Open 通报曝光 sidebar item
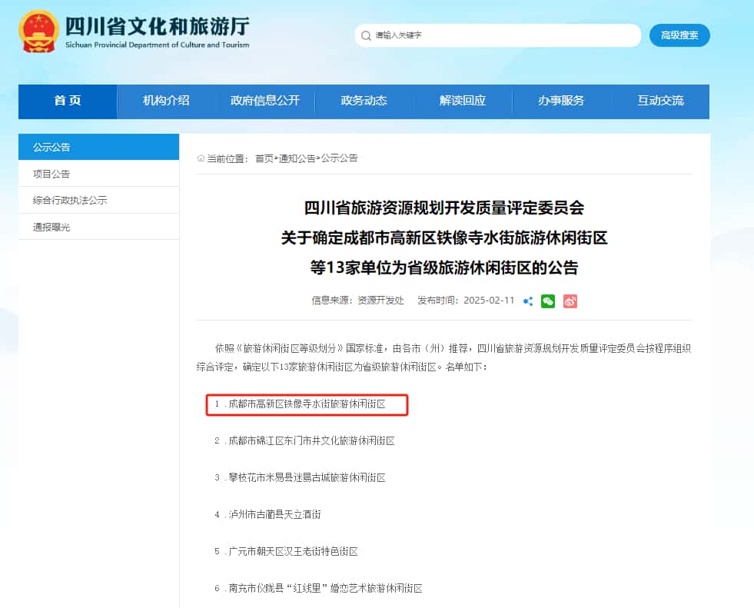The image size is (754, 608). pyautogui.click(x=98, y=228)
